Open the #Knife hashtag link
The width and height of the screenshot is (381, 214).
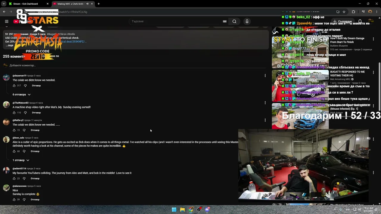pos(71,34)
